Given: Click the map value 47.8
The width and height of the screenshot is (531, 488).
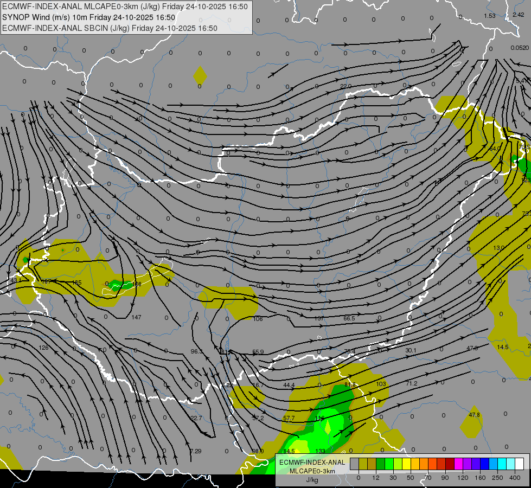Looking at the screenshot, I should pos(474,415).
